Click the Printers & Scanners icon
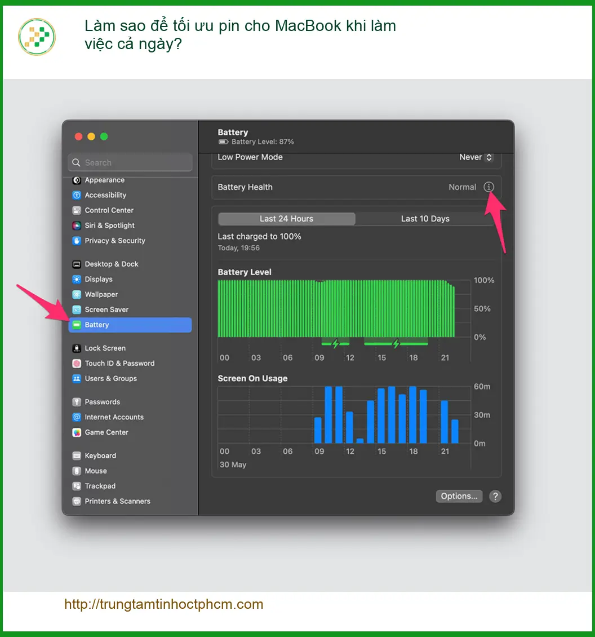 (77, 501)
